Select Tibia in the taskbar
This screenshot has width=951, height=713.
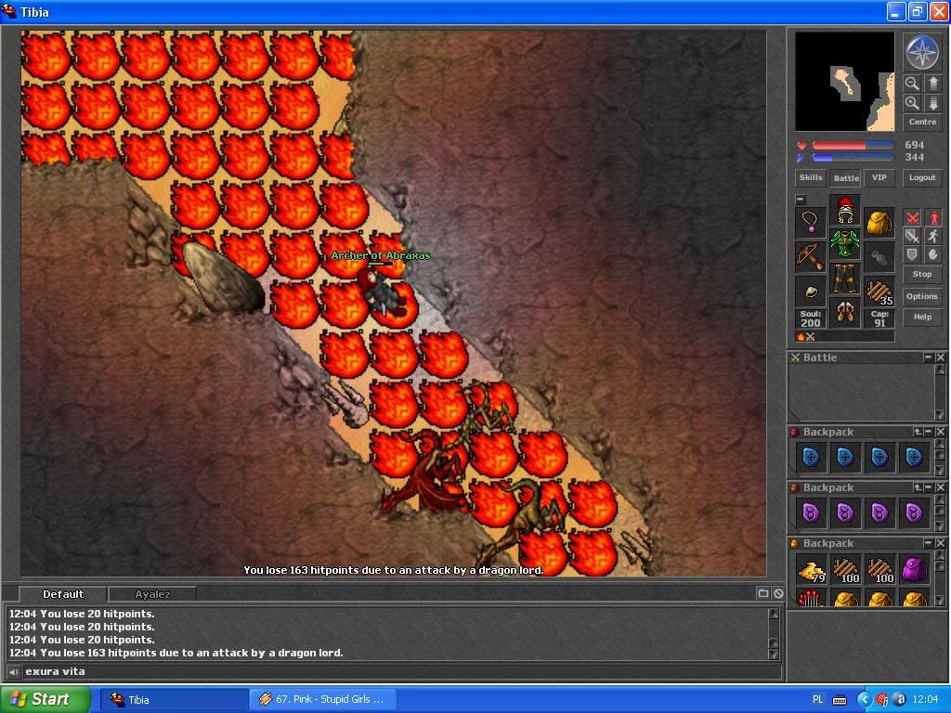(173, 700)
